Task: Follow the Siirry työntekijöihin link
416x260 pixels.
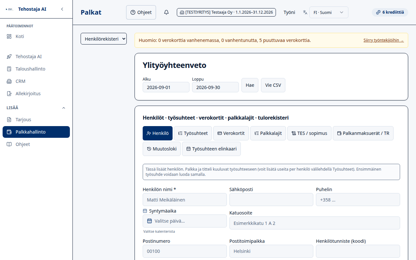Action: [x=383, y=40]
